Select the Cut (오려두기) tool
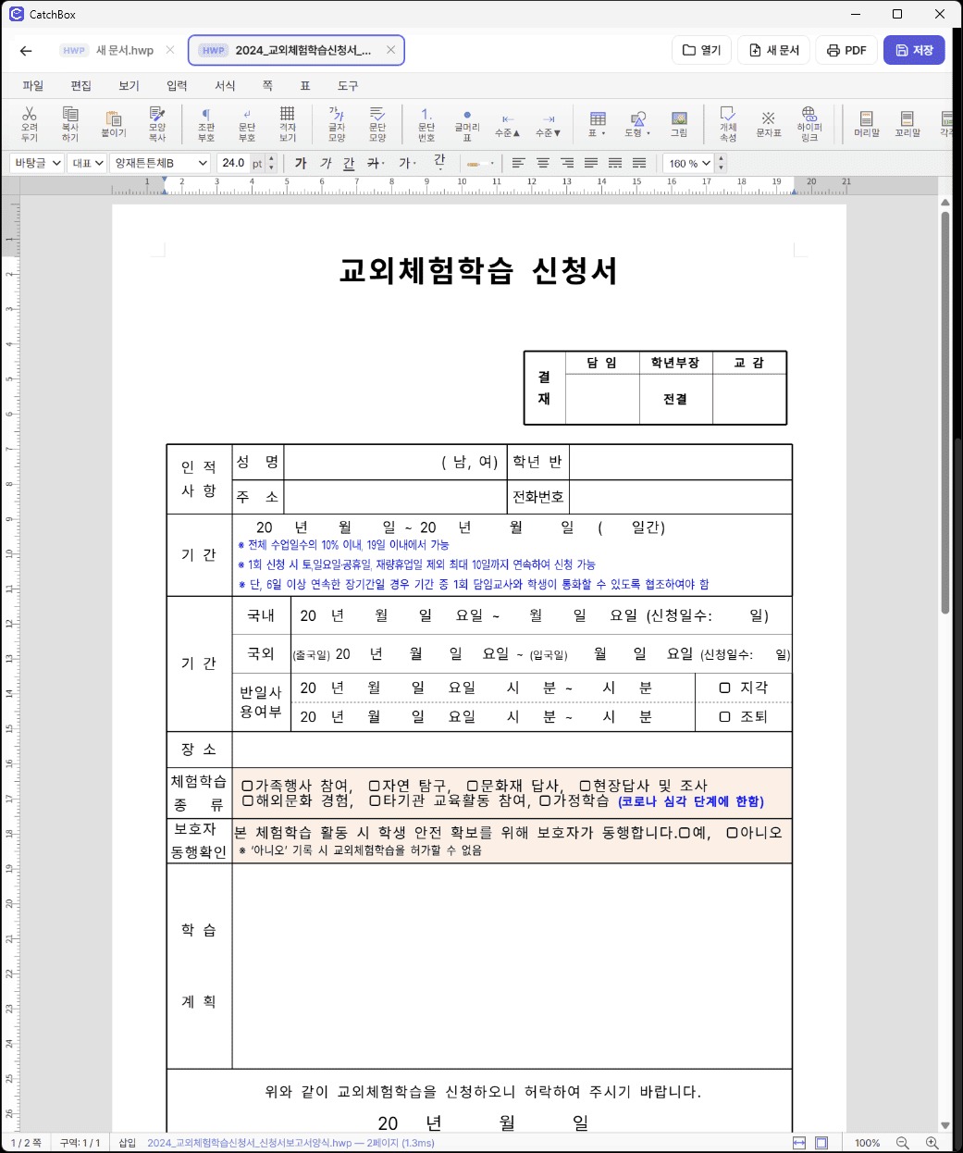963x1153 pixels. point(30,124)
